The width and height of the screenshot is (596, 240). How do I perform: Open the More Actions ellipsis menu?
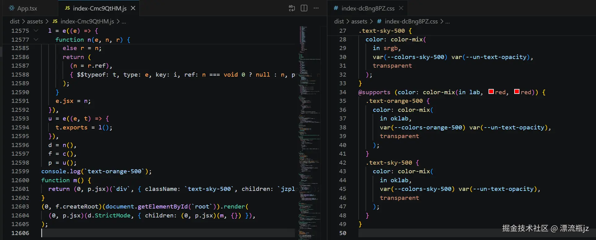click(x=316, y=8)
